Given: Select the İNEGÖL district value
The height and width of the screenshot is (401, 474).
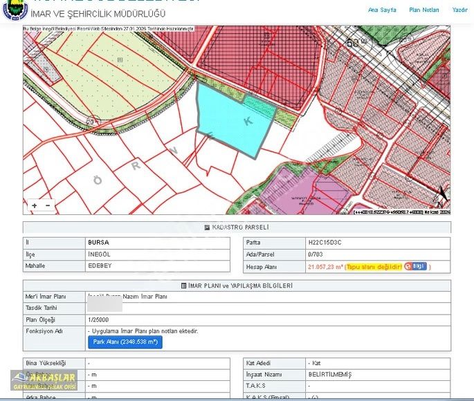Looking at the screenshot, I should (99, 254).
